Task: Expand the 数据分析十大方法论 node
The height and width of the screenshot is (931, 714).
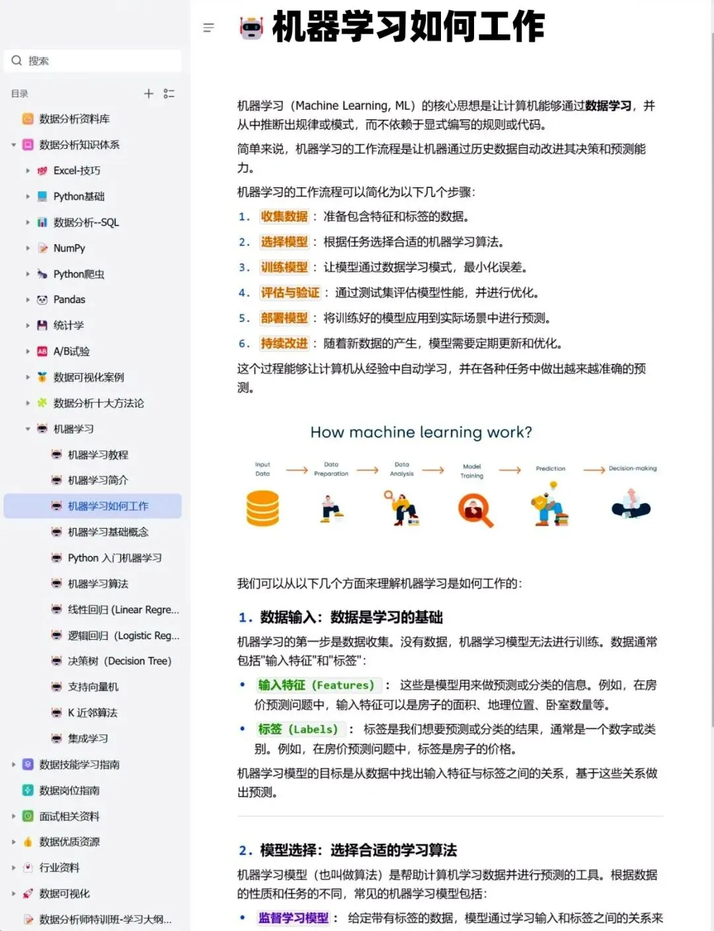Action: 28,403
